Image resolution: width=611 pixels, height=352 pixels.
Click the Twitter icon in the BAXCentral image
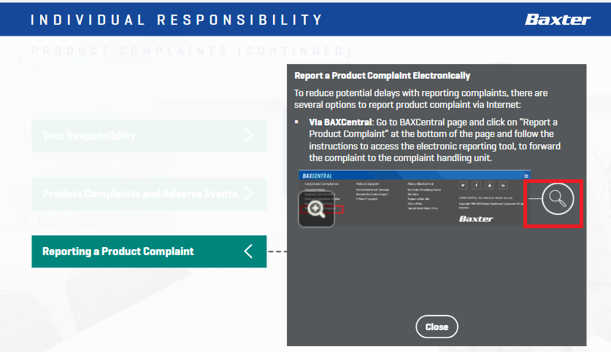click(x=463, y=186)
